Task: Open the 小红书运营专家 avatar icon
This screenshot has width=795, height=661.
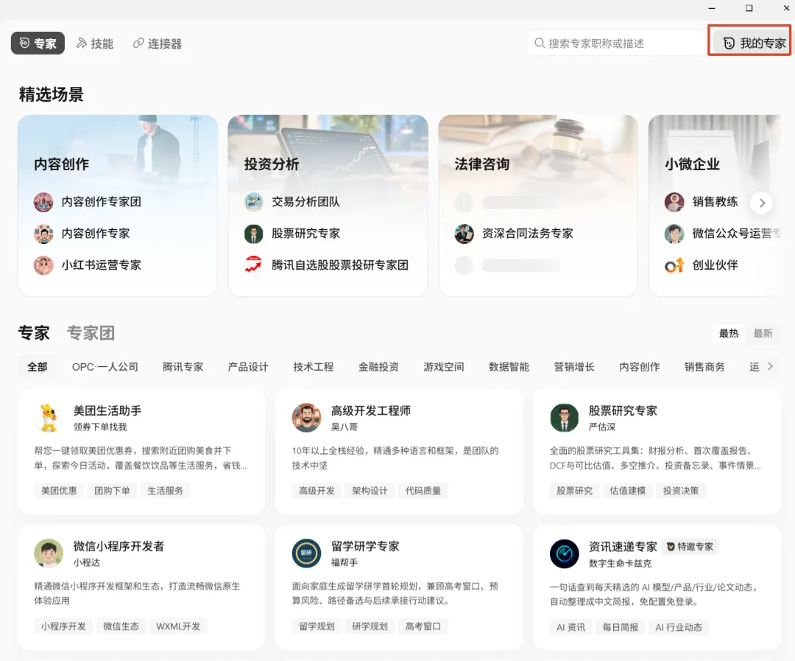Action: coord(43,265)
